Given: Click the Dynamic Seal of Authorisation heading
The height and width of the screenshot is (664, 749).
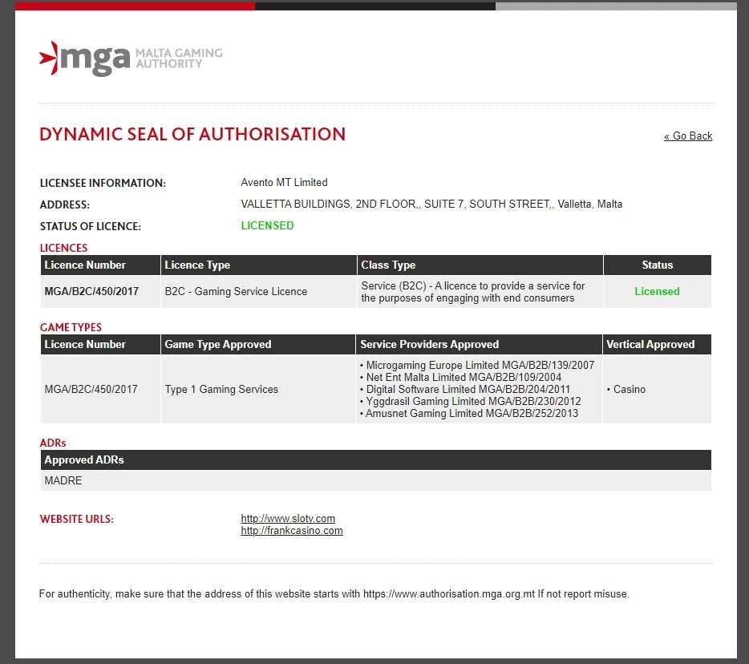Looking at the screenshot, I should [x=192, y=134].
